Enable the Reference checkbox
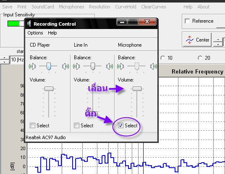The image size is (225, 174). 187,21
